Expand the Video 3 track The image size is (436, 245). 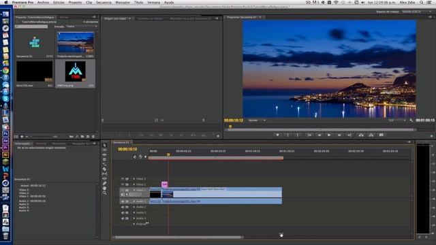[x=134, y=178]
